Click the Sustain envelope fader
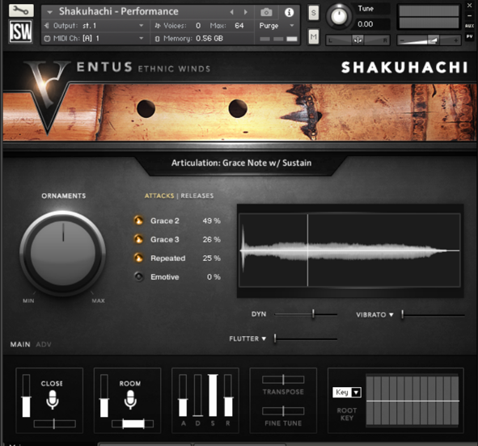Image resolution: width=478 pixels, height=446 pixels. coord(213,395)
